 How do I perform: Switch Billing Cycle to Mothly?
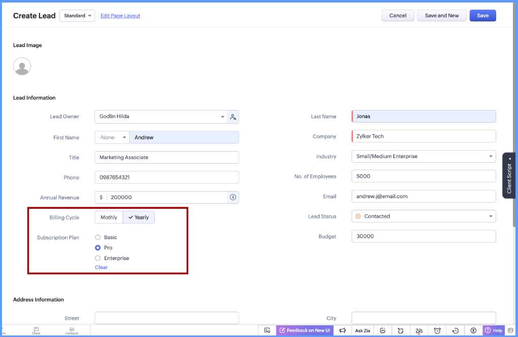pyautogui.click(x=108, y=217)
